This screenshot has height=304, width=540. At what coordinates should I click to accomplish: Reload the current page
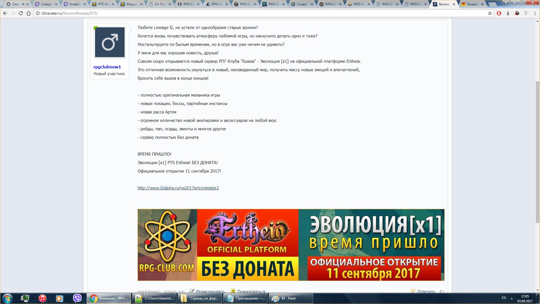click(x=21, y=13)
